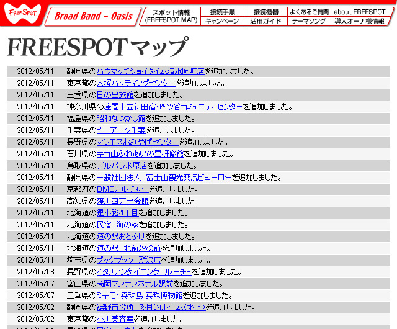This screenshot has height=329, width=397.
Task: Open the 活用ガイド menu item
Action: point(265,21)
